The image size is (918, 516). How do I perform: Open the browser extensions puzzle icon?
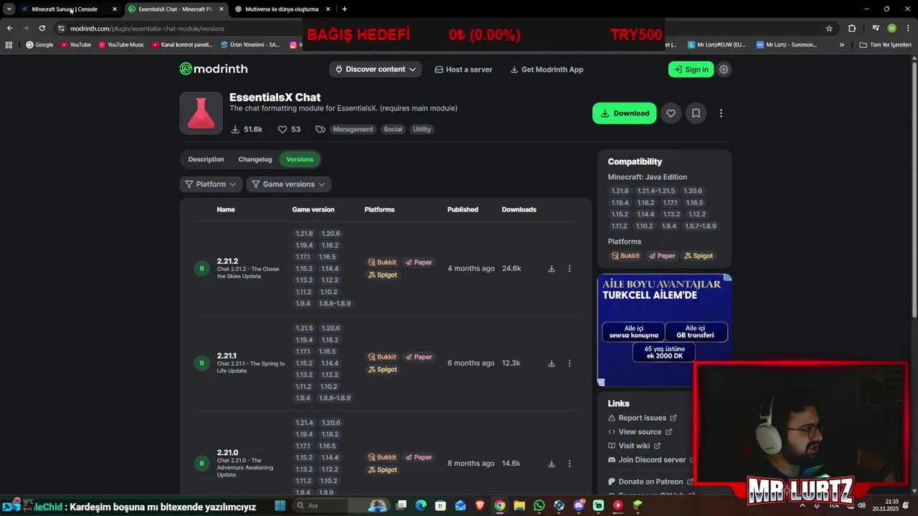[x=852, y=29]
